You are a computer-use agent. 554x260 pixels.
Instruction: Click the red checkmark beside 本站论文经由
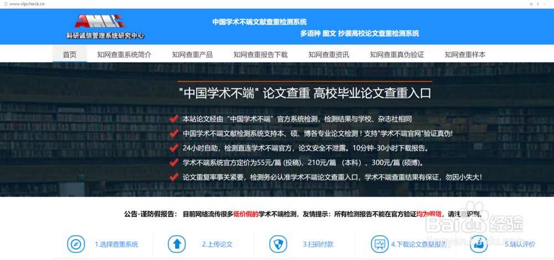pos(173,119)
